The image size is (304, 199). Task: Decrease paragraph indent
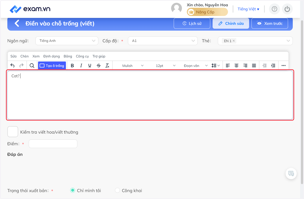(264, 66)
